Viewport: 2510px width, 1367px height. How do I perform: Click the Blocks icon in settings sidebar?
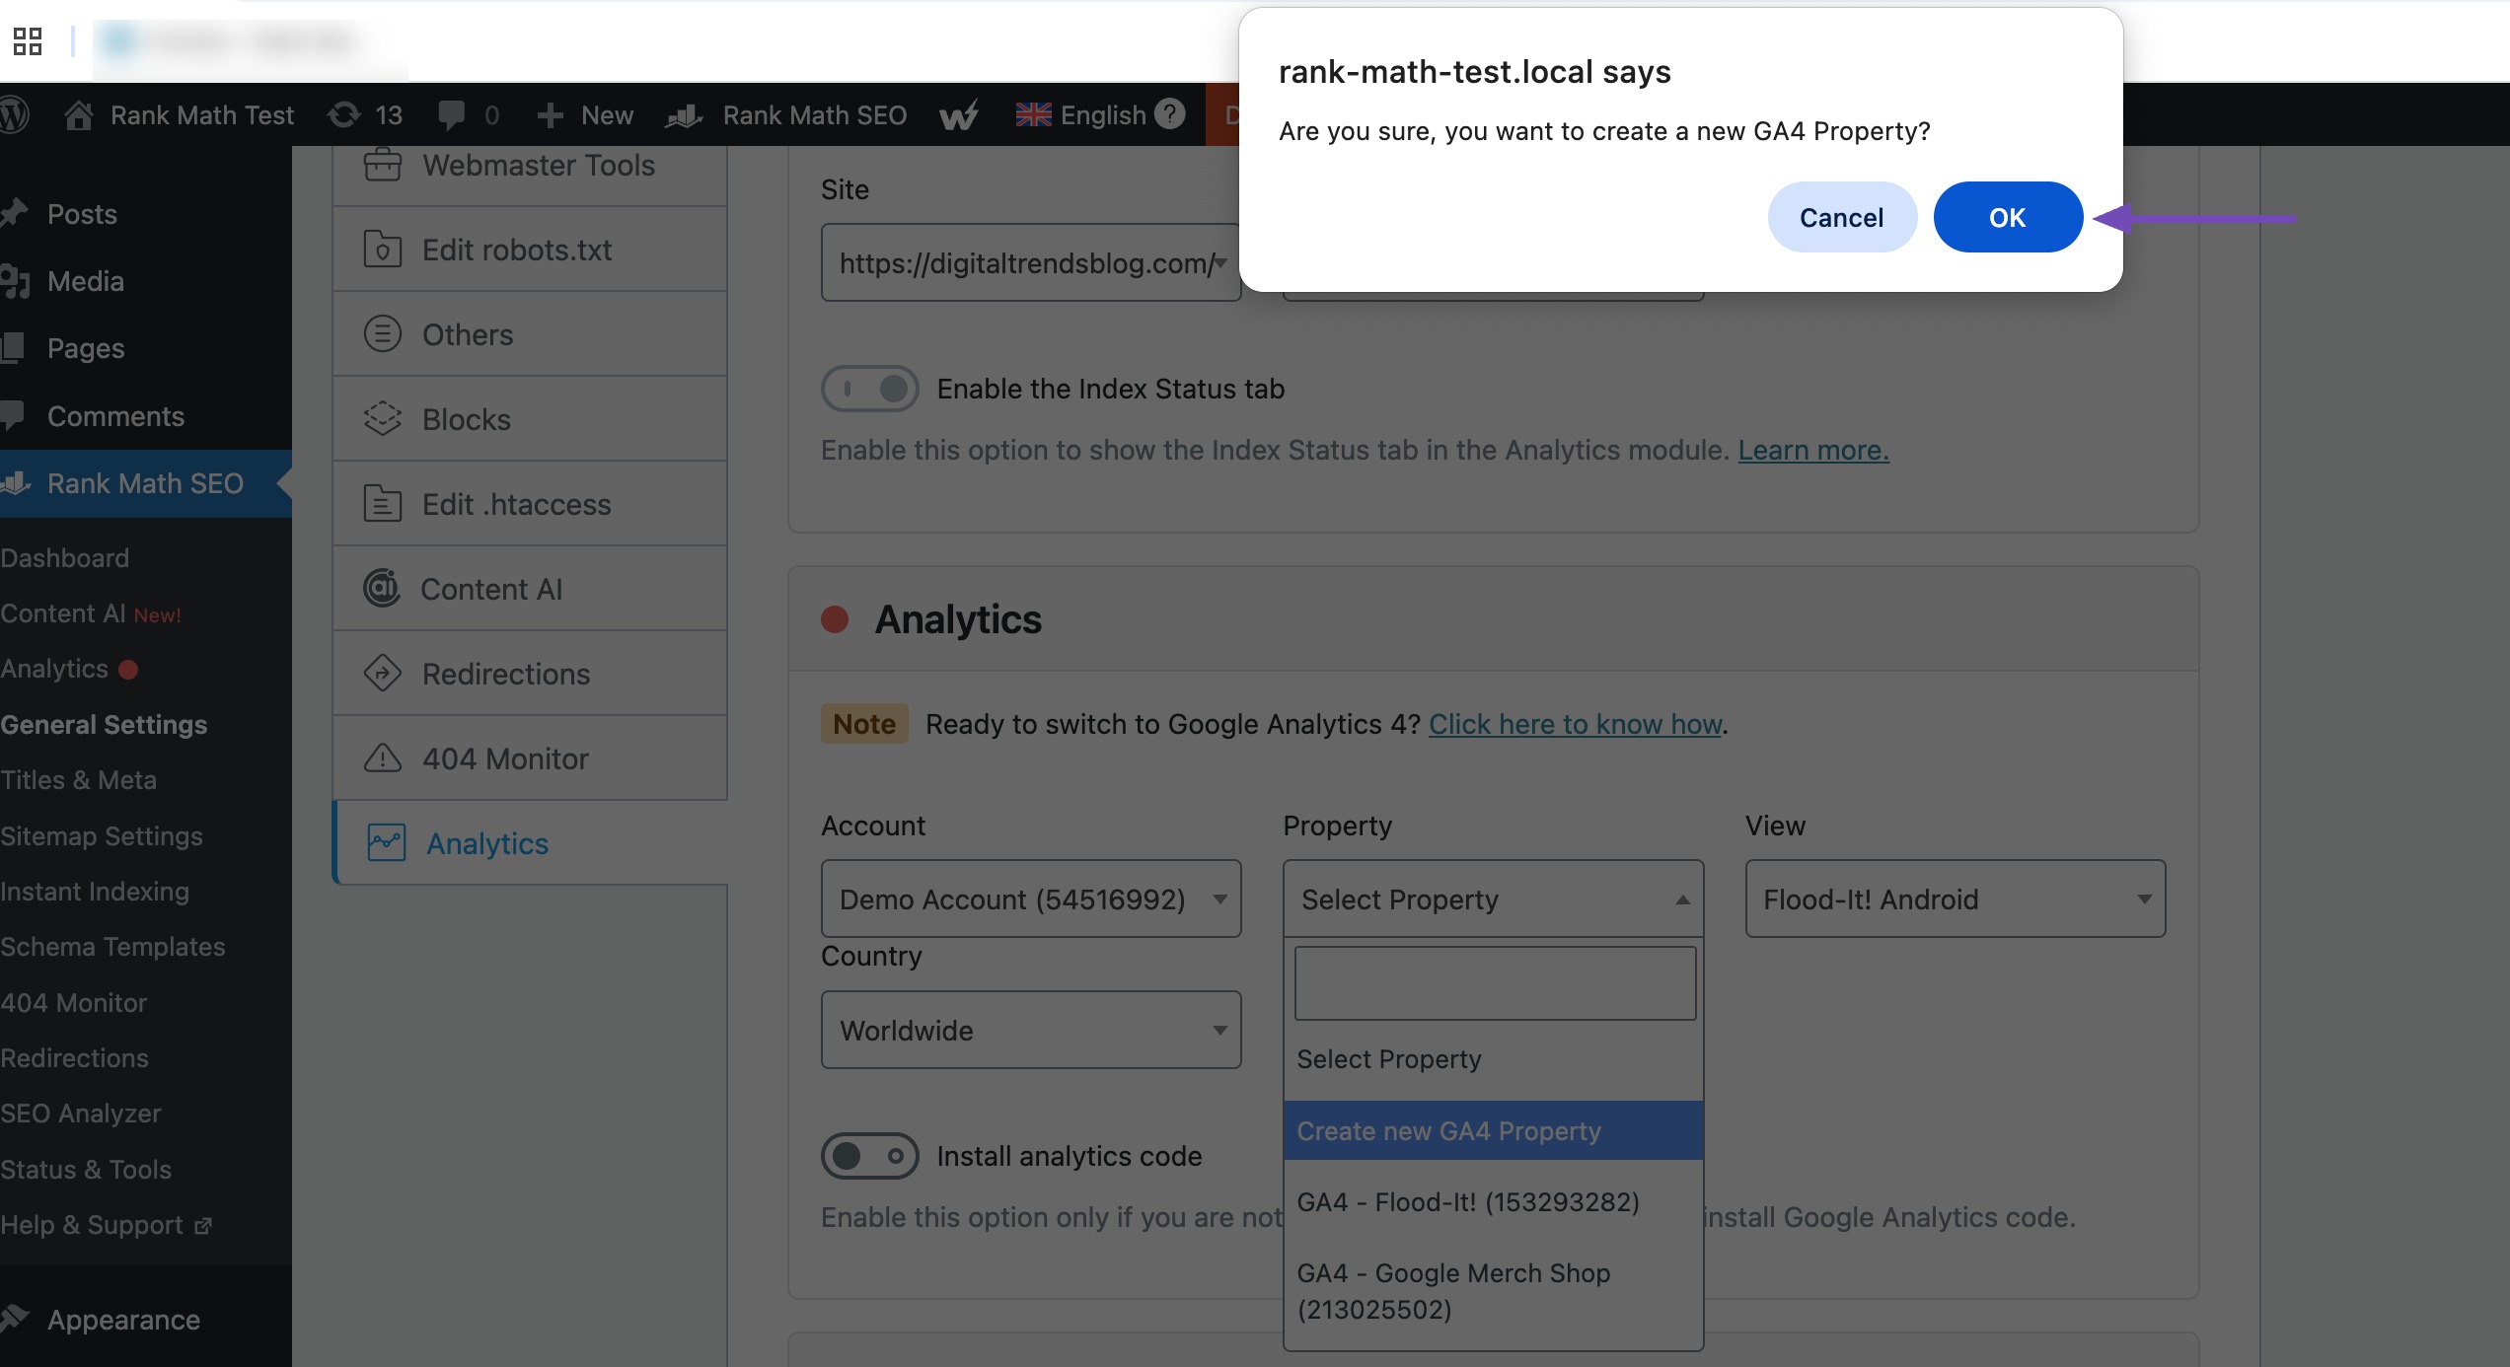(382, 419)
